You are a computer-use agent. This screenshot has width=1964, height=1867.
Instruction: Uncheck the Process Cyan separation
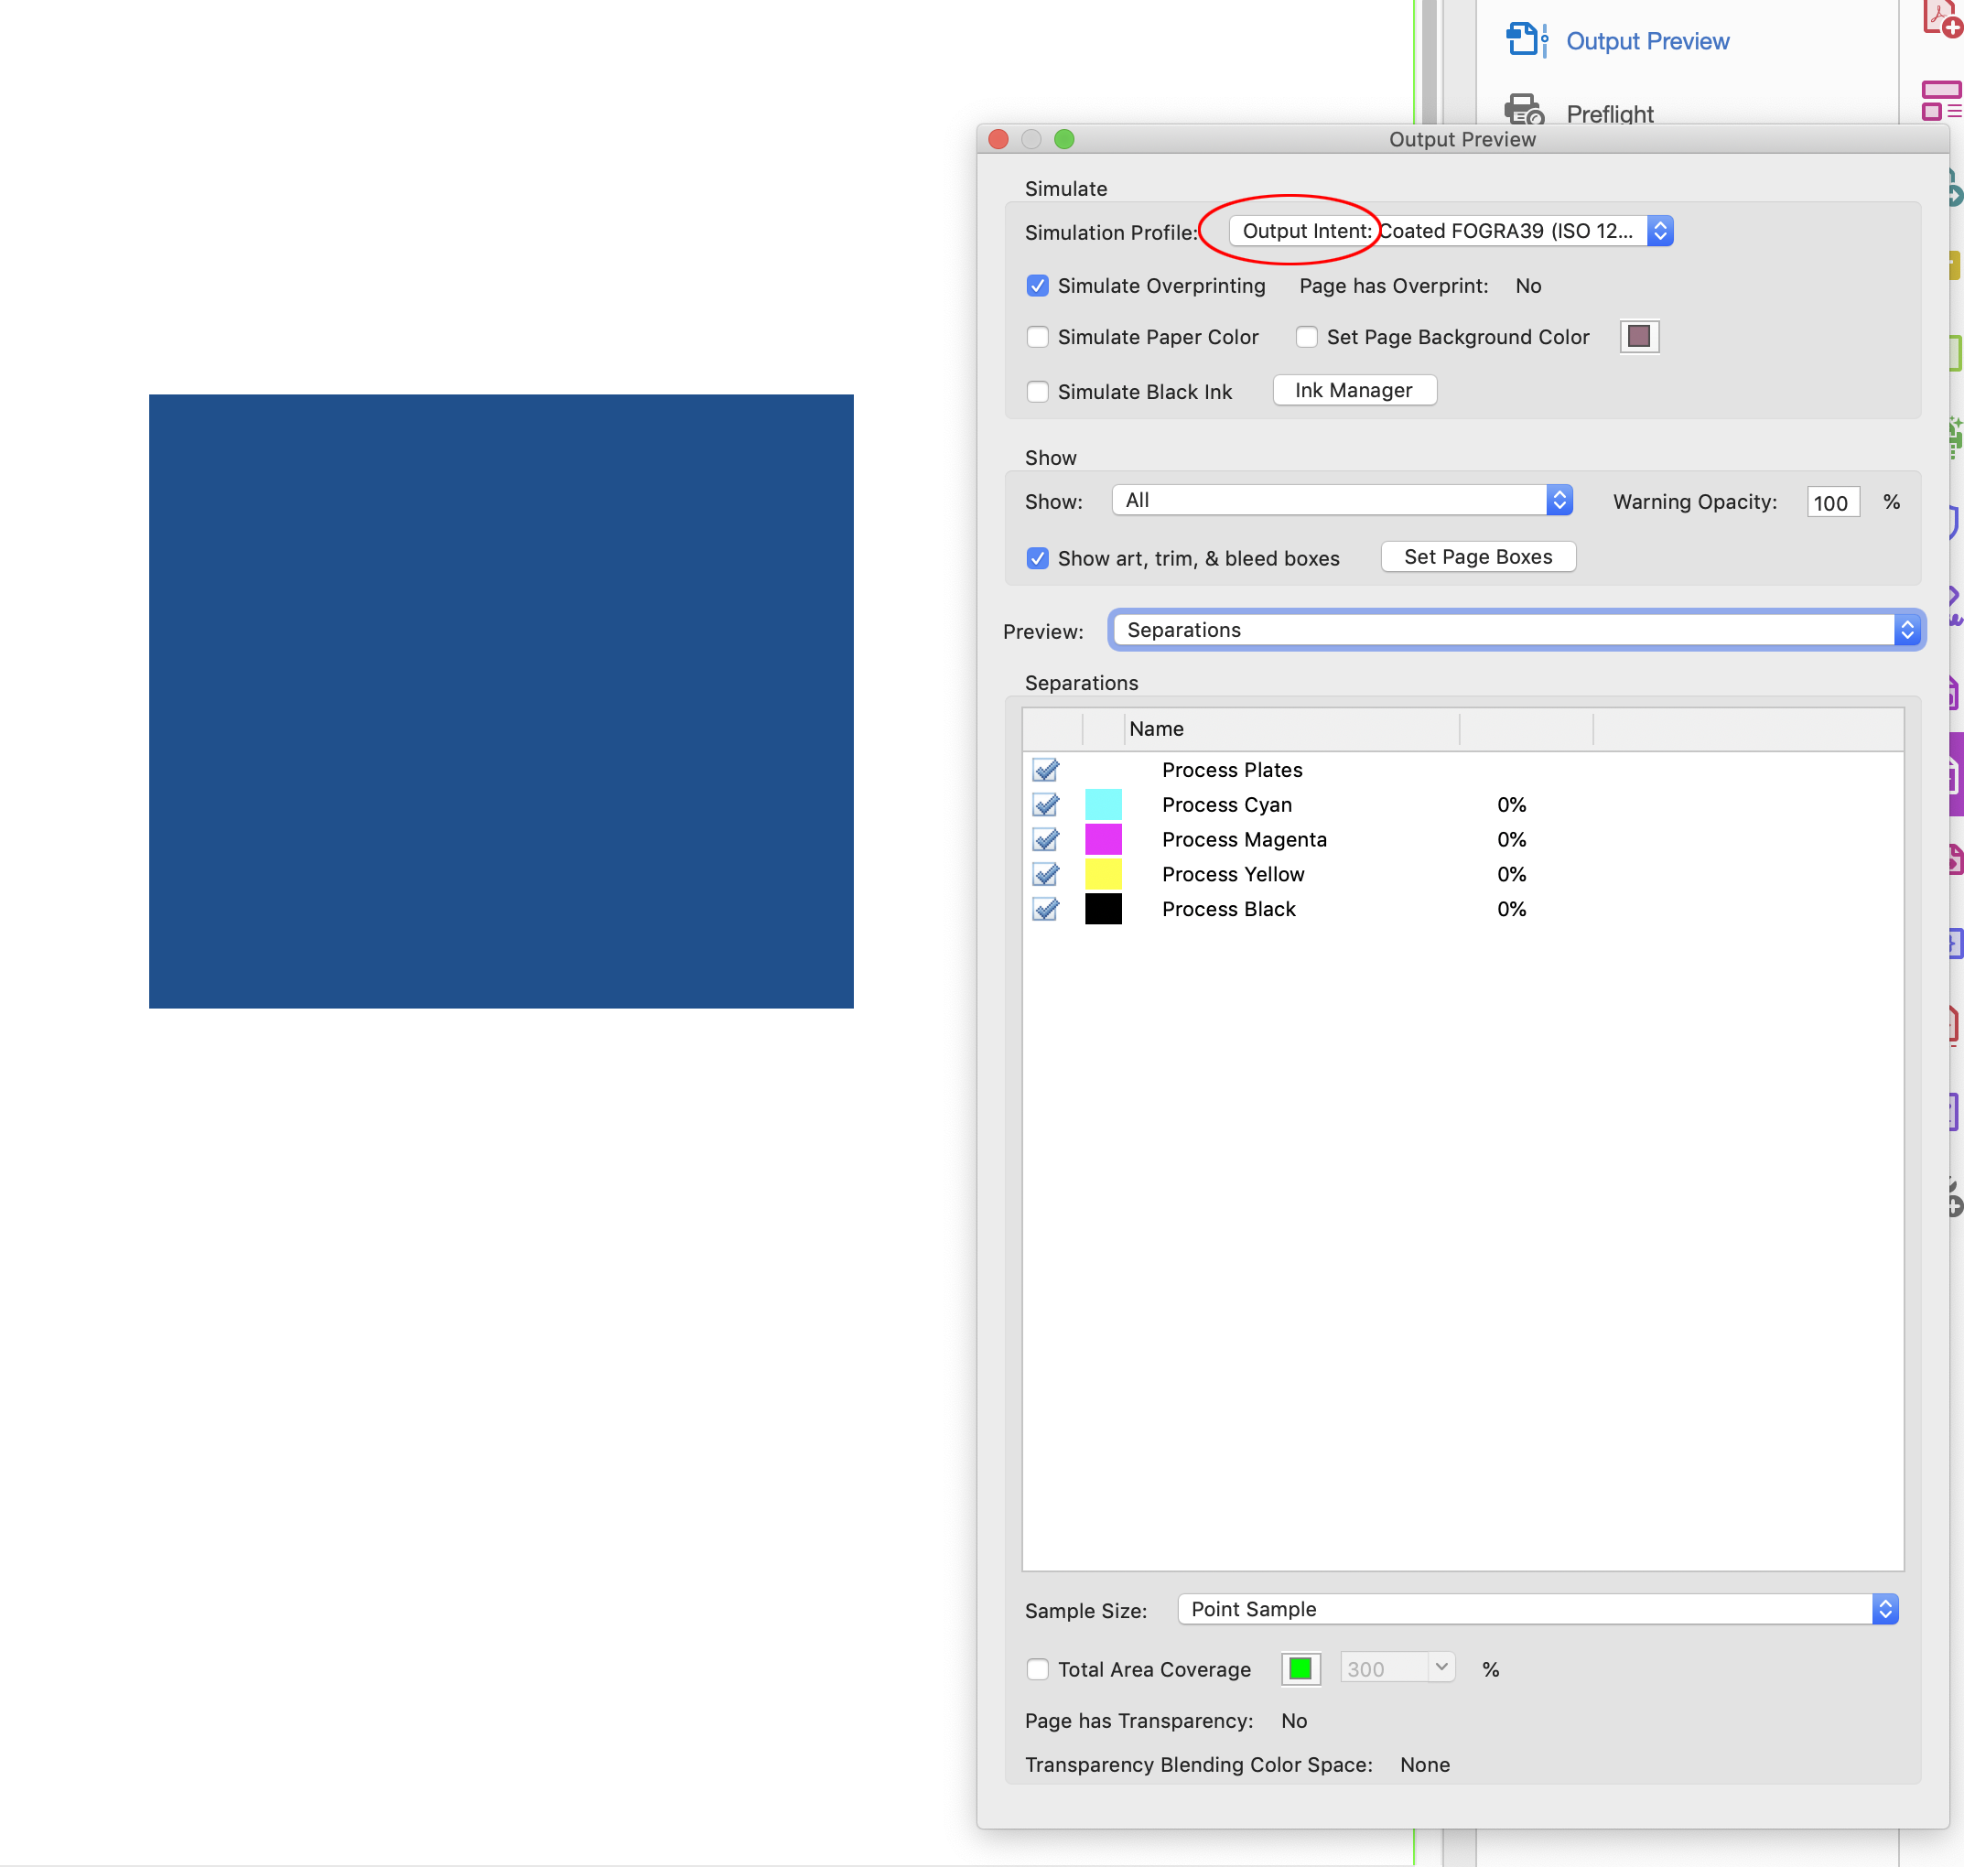[x=1044, y=804]
